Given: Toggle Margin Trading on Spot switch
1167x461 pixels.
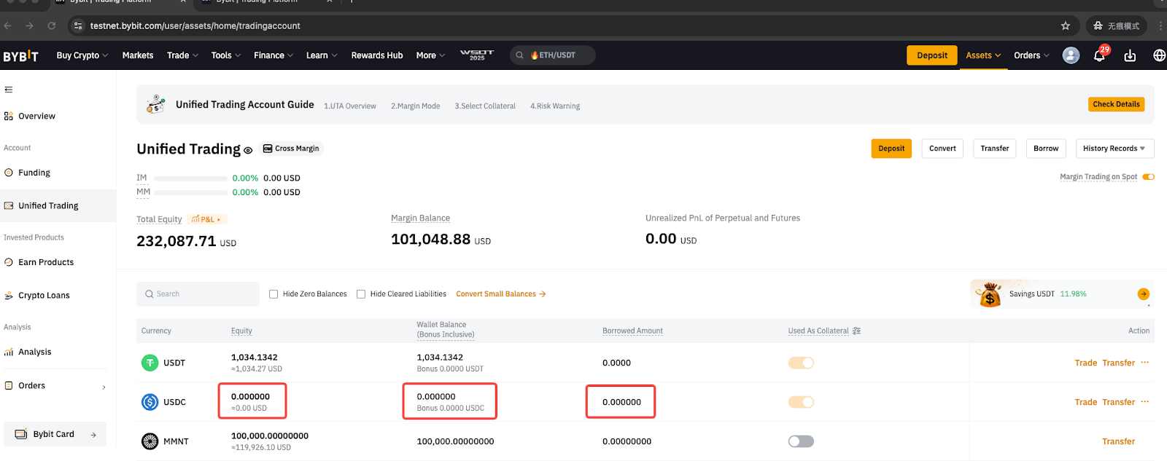Looking at the screenshot, I should click(1148, 177).
